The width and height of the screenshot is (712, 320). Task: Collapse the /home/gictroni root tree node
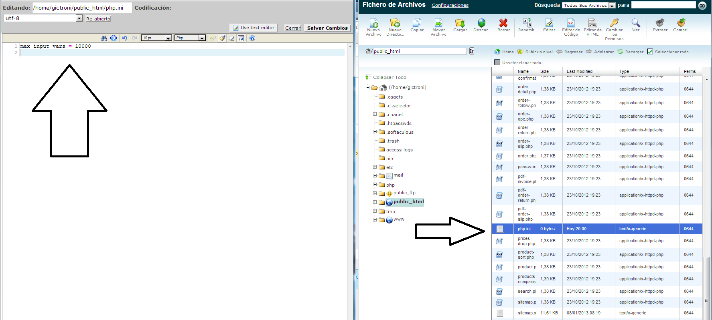pos(367,87)
